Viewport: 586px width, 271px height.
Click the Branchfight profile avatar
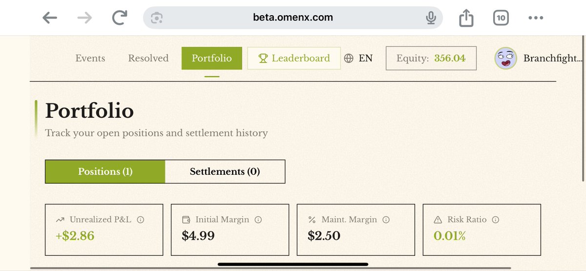tap(505, 59)
